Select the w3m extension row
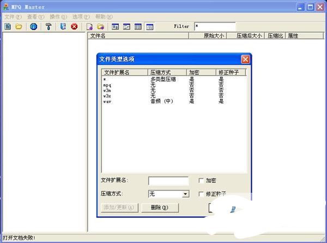This screenshot has height=243, width=327. click(174, 91)
